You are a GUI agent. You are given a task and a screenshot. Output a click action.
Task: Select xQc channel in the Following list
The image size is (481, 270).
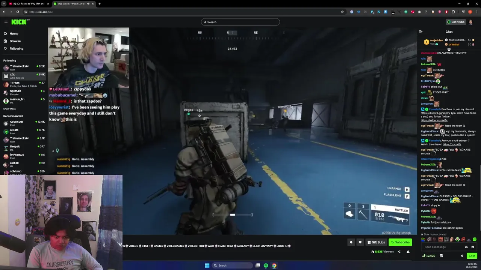[x=24, y=76]
